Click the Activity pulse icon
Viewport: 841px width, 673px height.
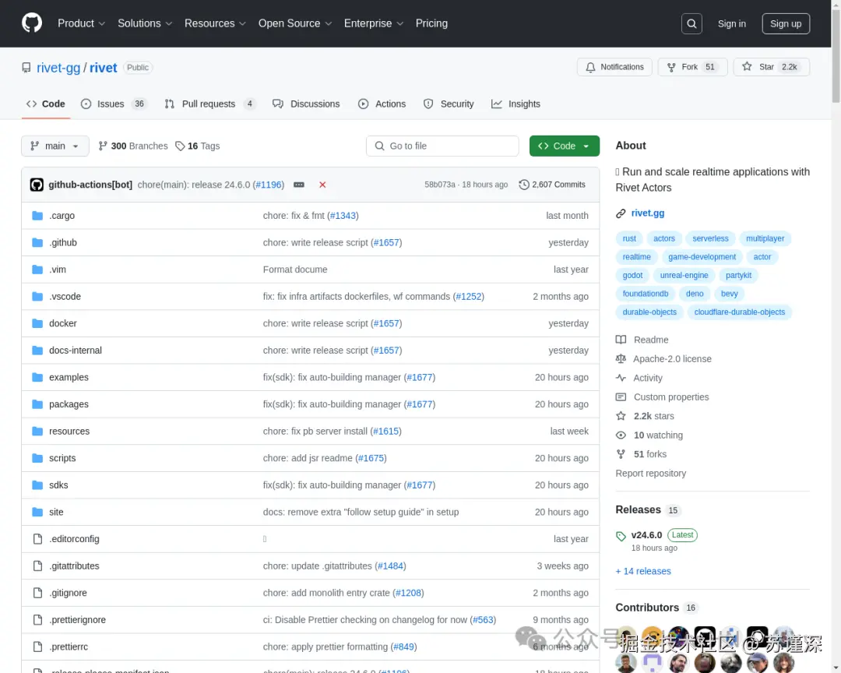621,378
